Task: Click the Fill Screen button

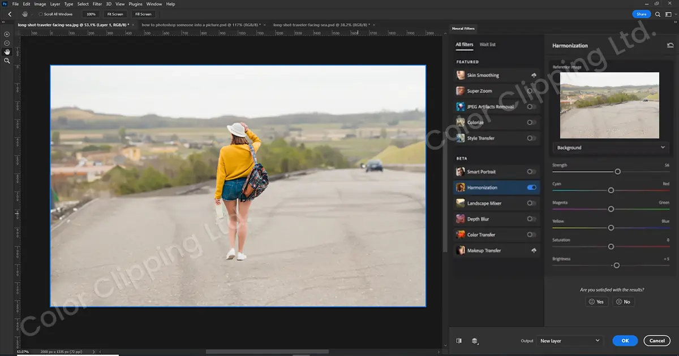Action: 143,14
